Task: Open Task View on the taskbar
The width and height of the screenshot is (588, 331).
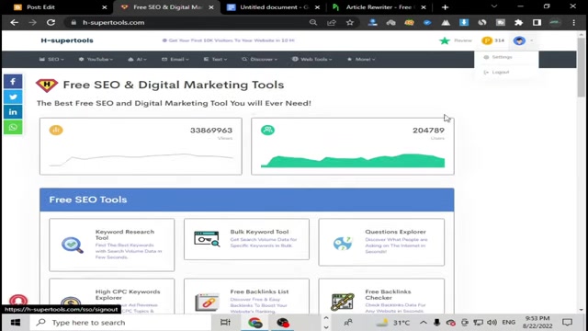Action: pyautogui.click(x=225, y=323)
